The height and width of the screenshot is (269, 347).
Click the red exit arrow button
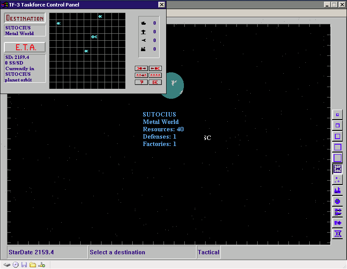(155, 82)
